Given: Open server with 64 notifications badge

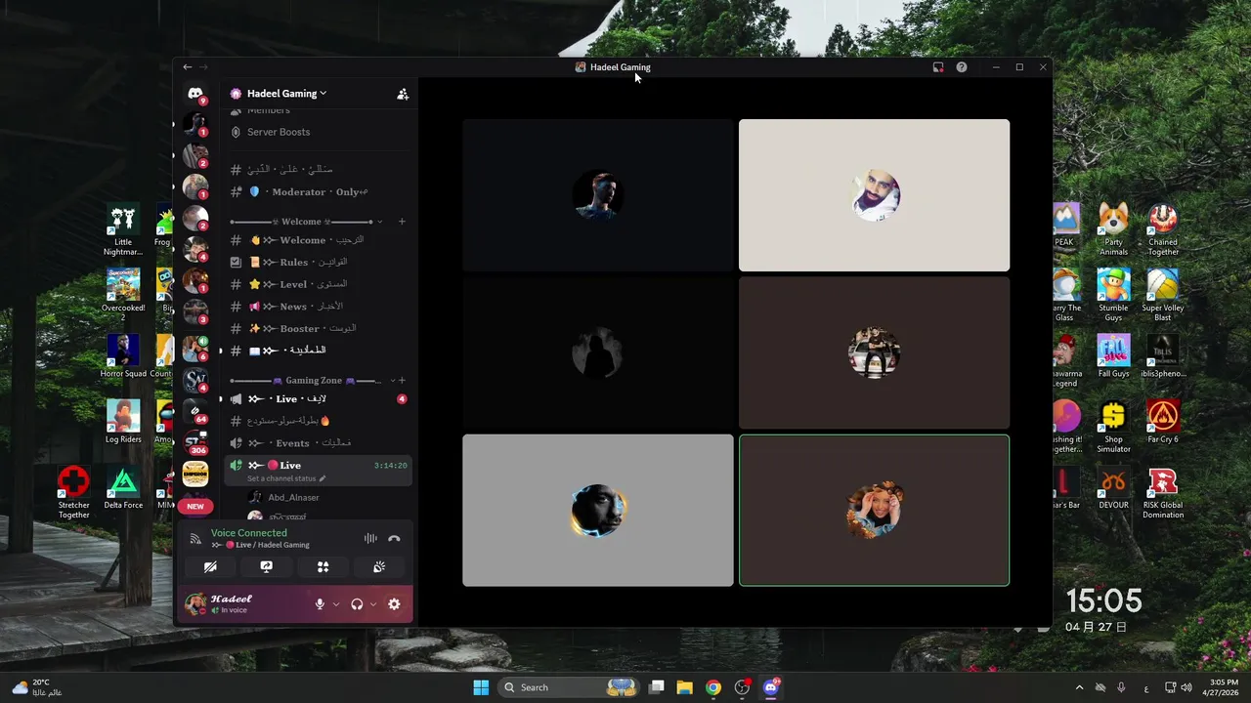Looking at the screenshot, I should [195, 410].
